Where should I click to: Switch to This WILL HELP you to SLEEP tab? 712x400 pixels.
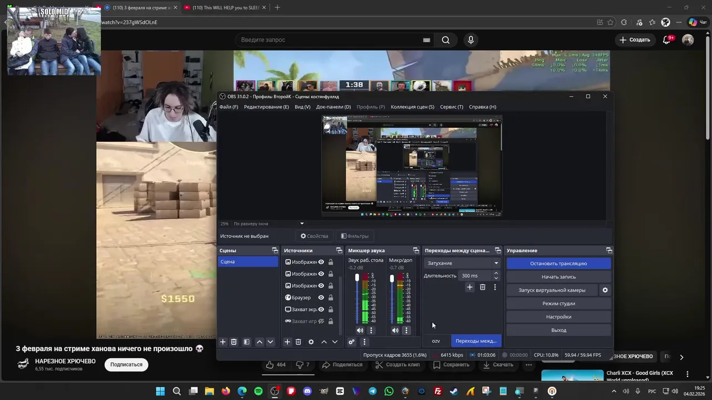tap(226, 8)
